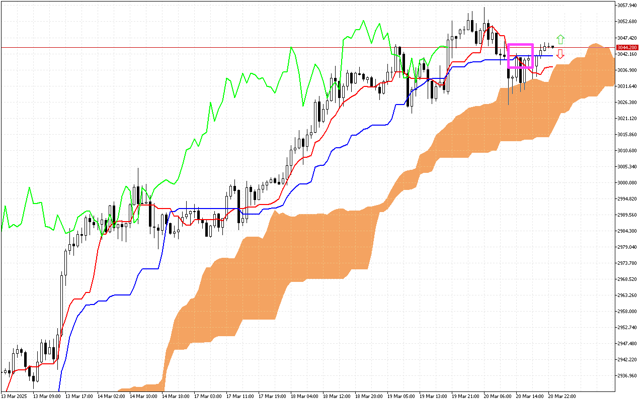Select the 2963.260 axis value
This screenshot has width=644, height=402.
pos(627,295)
